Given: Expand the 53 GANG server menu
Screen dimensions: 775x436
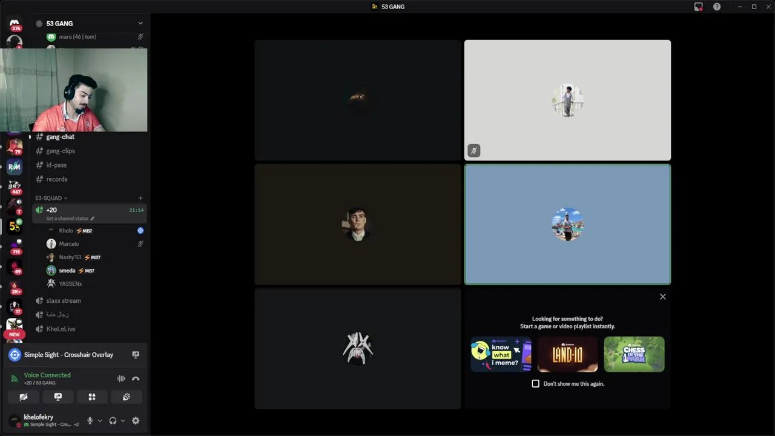Looking at the screenshot, I should click(x=140, y=24).
